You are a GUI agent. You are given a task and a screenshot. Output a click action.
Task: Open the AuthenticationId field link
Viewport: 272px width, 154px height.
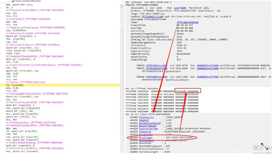tap(150, 123)
